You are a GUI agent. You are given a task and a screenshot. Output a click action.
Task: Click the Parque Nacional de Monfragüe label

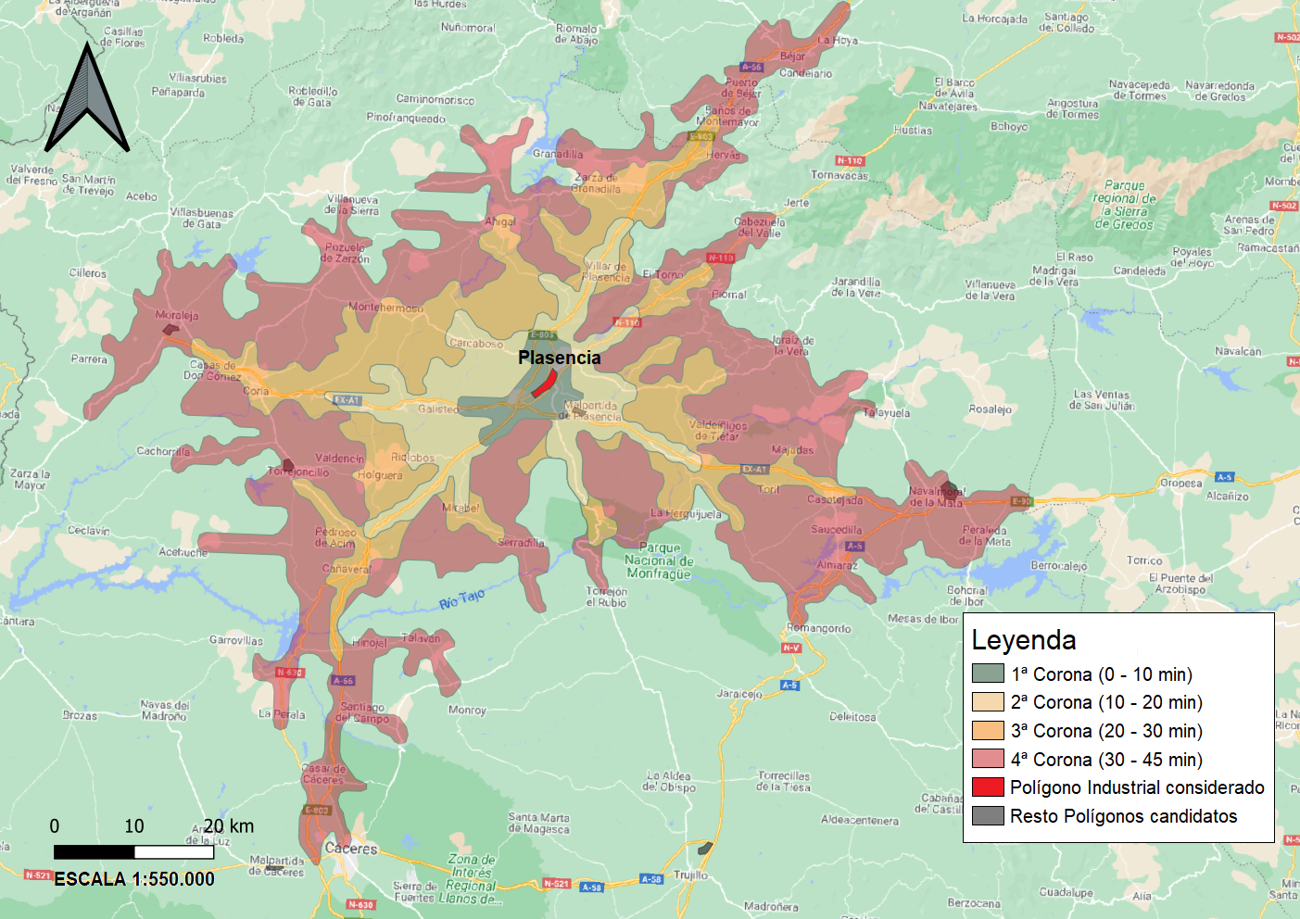pos(659,560)
